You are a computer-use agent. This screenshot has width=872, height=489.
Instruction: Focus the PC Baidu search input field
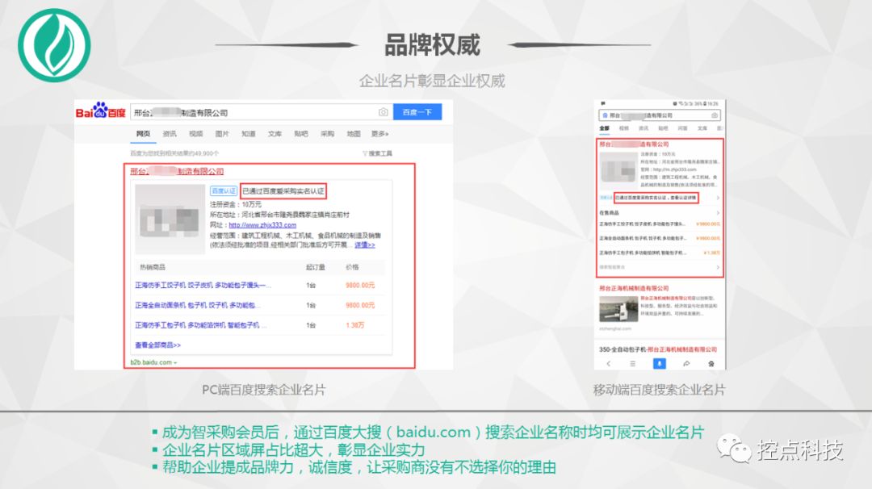coord(262,112)
